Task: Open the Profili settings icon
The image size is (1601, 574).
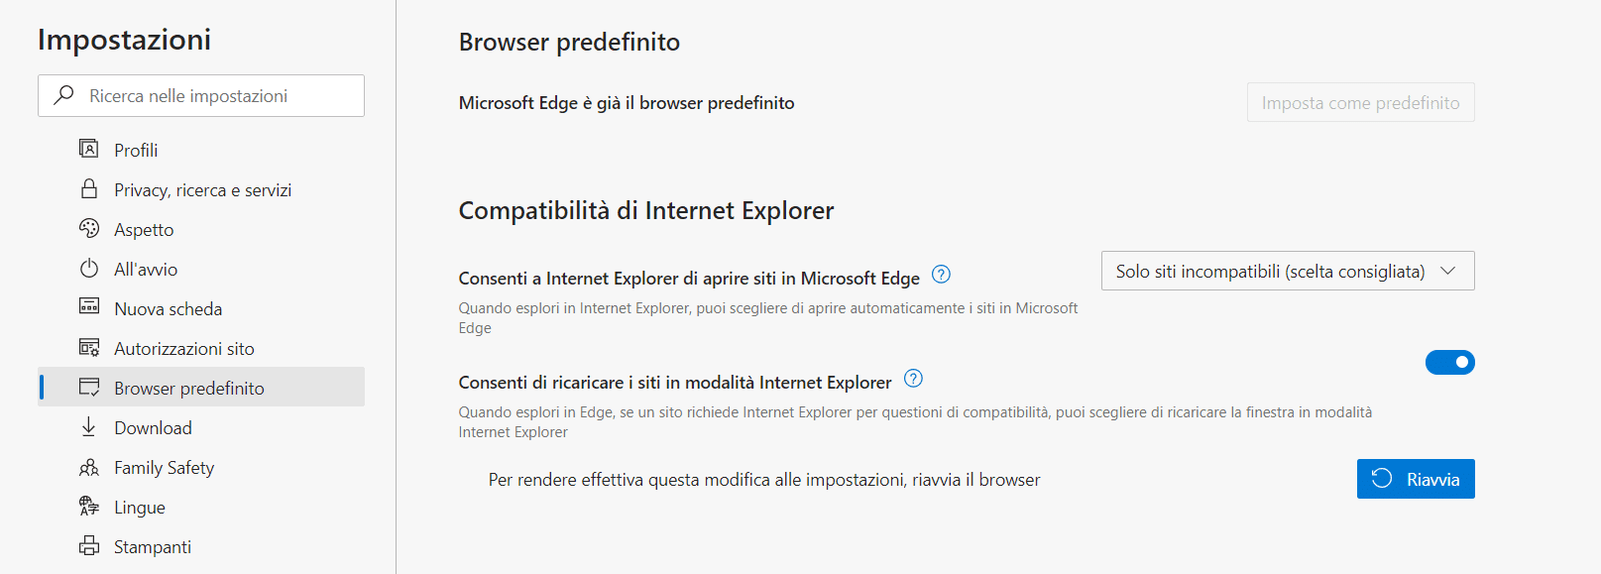Action: pyautogui.click(x=89, y=149)
